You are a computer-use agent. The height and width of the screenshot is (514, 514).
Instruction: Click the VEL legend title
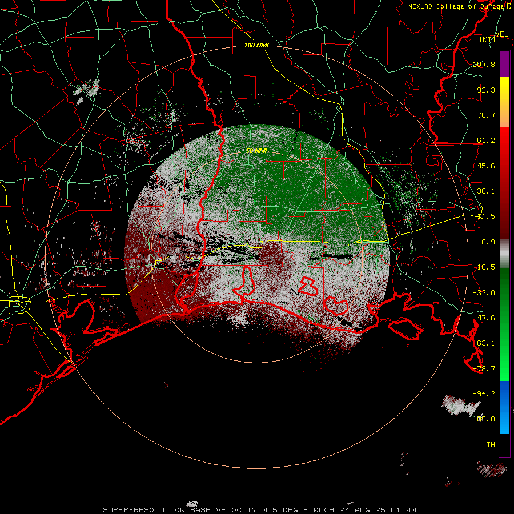(x=501, y=34)
